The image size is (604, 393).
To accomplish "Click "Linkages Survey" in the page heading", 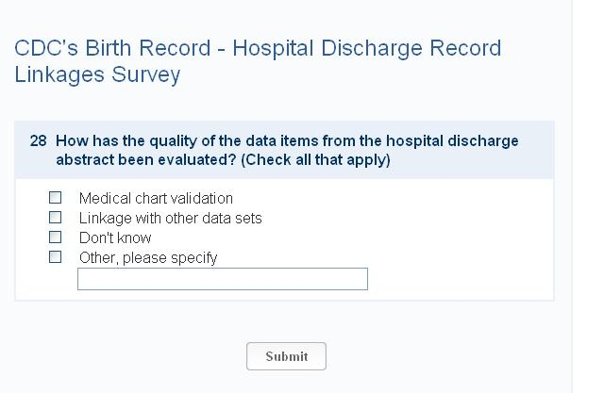I will pos(97,74).
